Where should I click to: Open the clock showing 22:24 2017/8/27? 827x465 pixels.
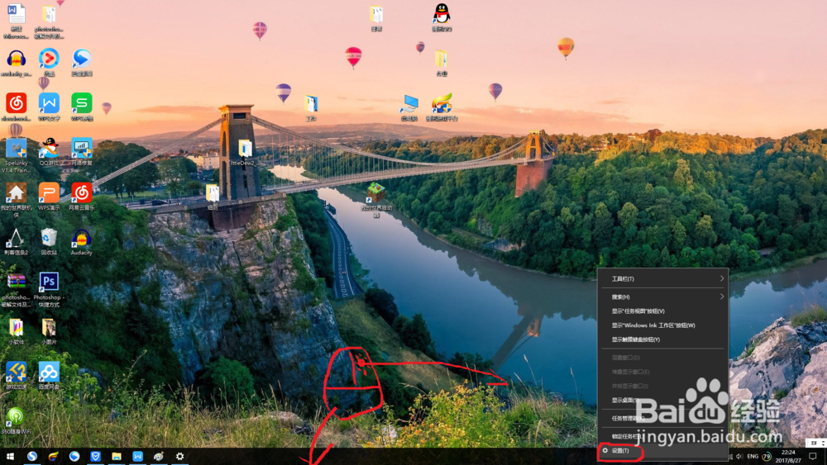coord(788,456)
